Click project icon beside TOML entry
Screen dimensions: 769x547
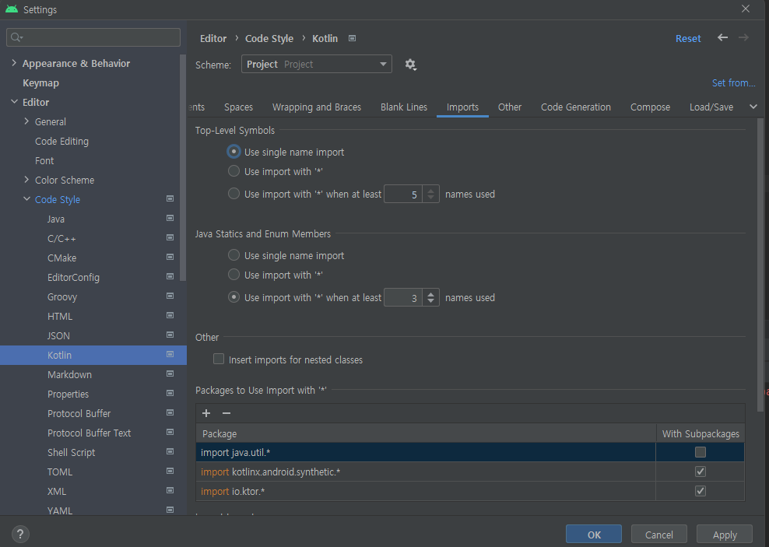pos(170,471)
